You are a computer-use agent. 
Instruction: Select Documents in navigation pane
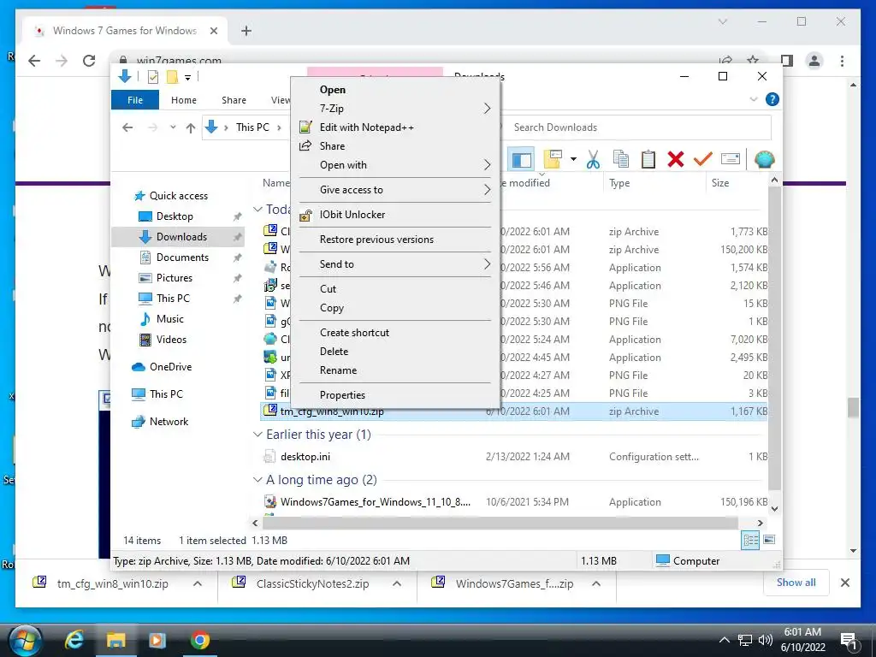coord(182,257)
